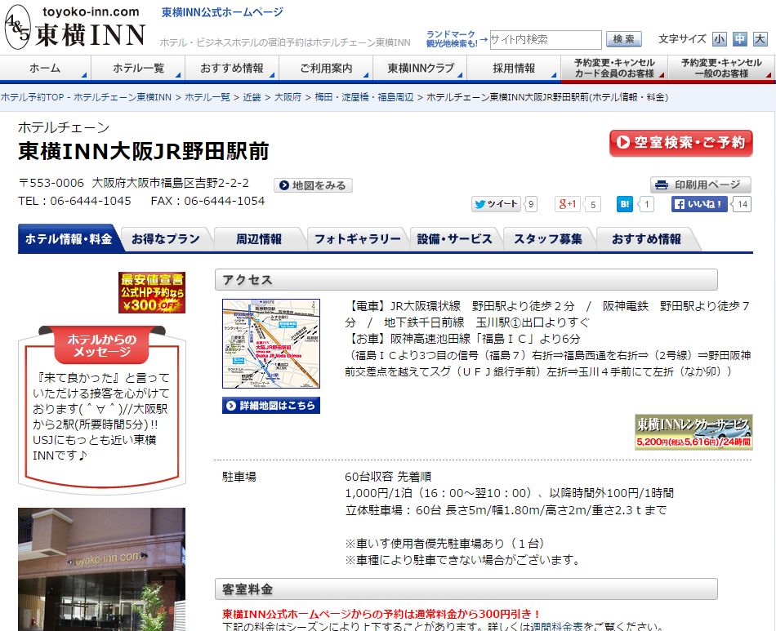Click the Hatena bookmark count 1

point(646,204)
